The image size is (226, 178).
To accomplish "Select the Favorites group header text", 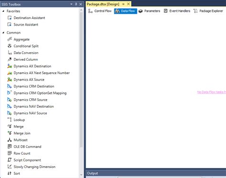I will point(13,11).
